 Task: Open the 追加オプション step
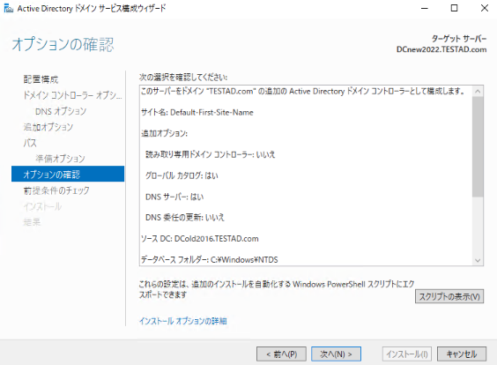click(x=48, y=127)
